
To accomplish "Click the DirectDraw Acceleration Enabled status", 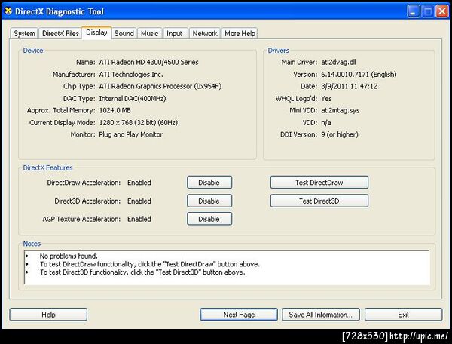I will (x=139, y=183).
